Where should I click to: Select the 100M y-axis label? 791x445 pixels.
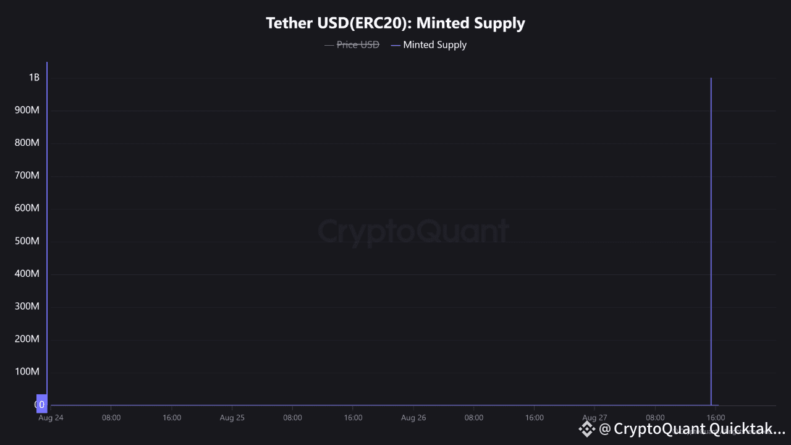coord(27,371)
